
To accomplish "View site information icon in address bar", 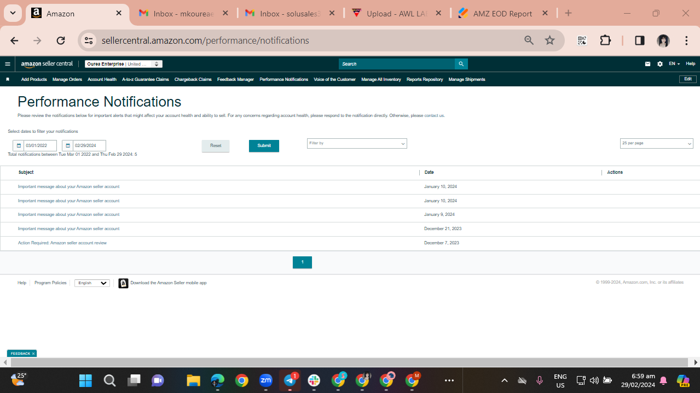I will [89, 40].
